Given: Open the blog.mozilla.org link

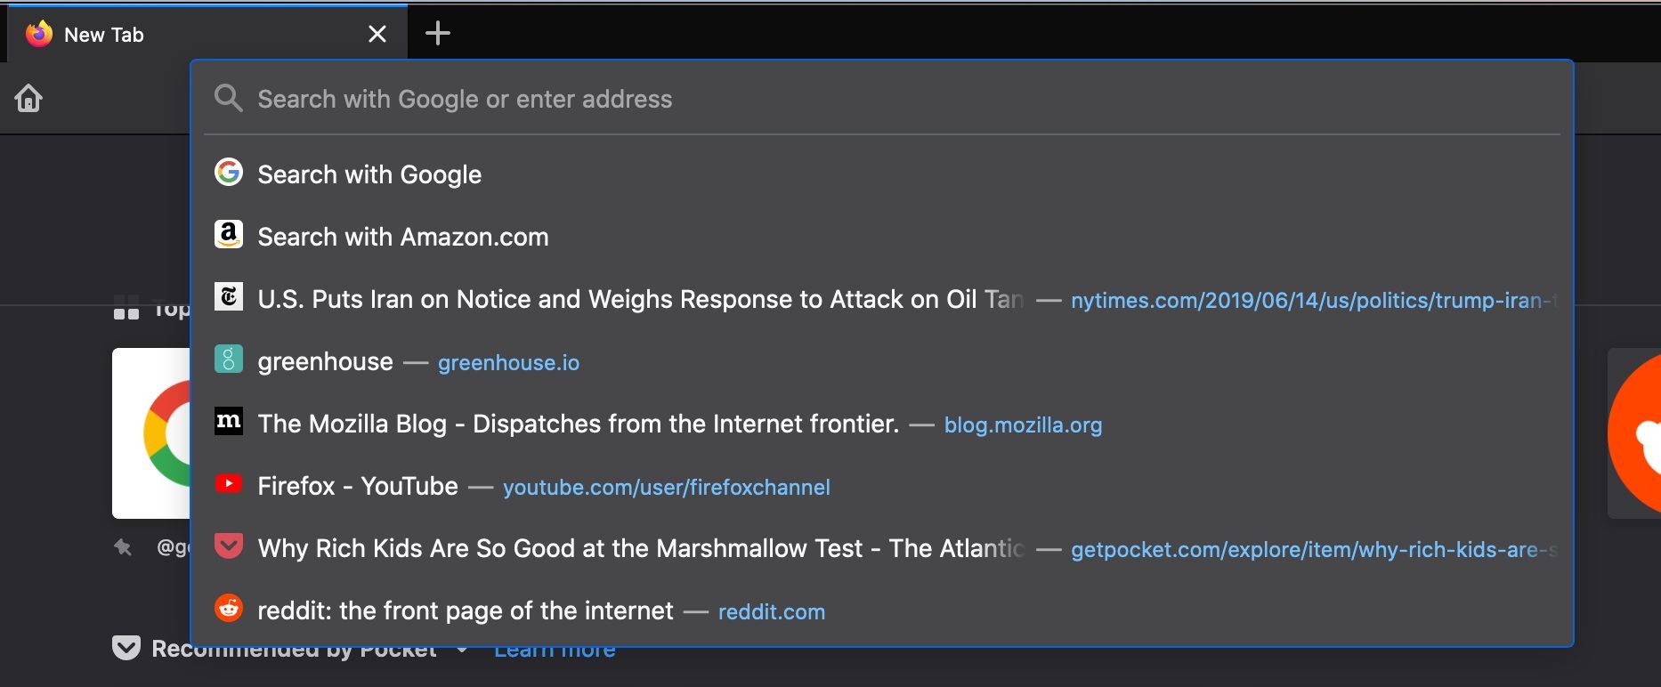Looking at the screenshot, I should 1023,425.
